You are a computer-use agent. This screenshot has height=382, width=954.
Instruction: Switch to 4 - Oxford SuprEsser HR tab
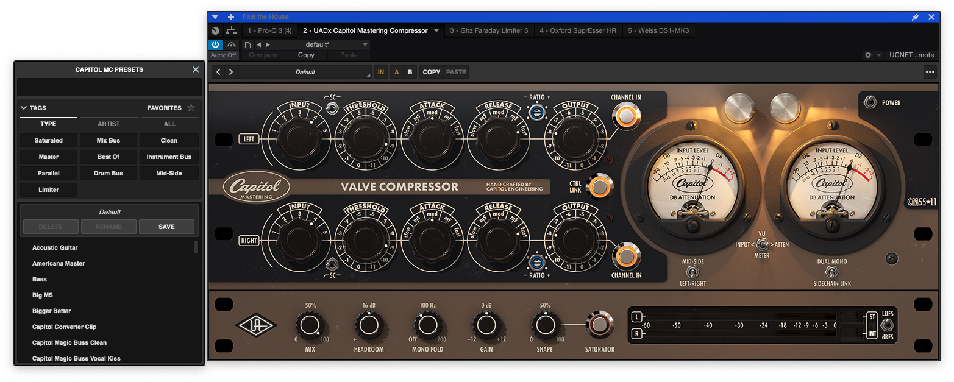[578, 30]
